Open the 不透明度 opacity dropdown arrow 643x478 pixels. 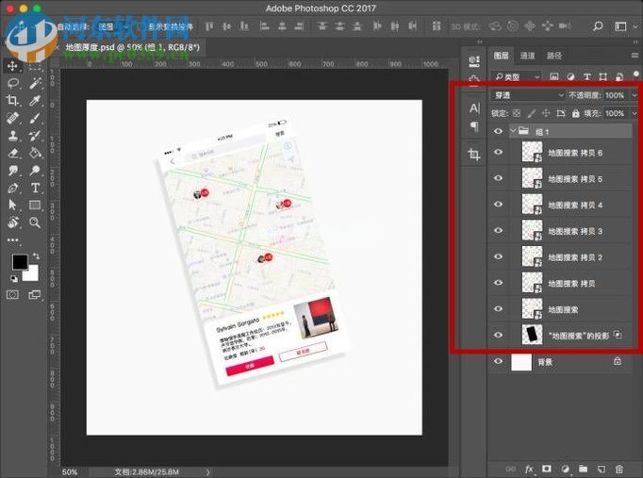631,95
